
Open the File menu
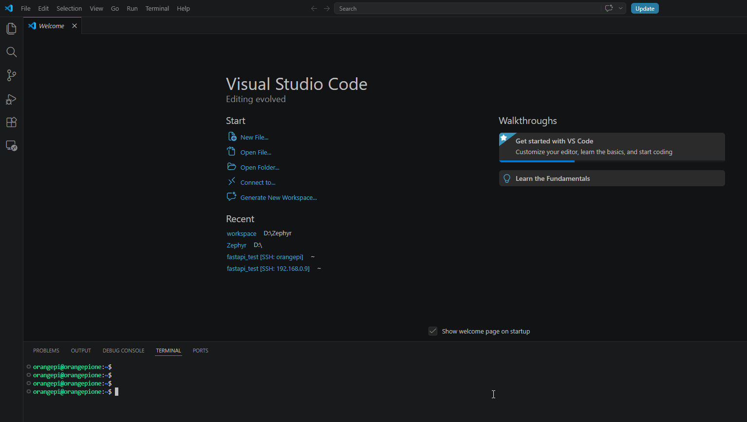click(26, 8)
